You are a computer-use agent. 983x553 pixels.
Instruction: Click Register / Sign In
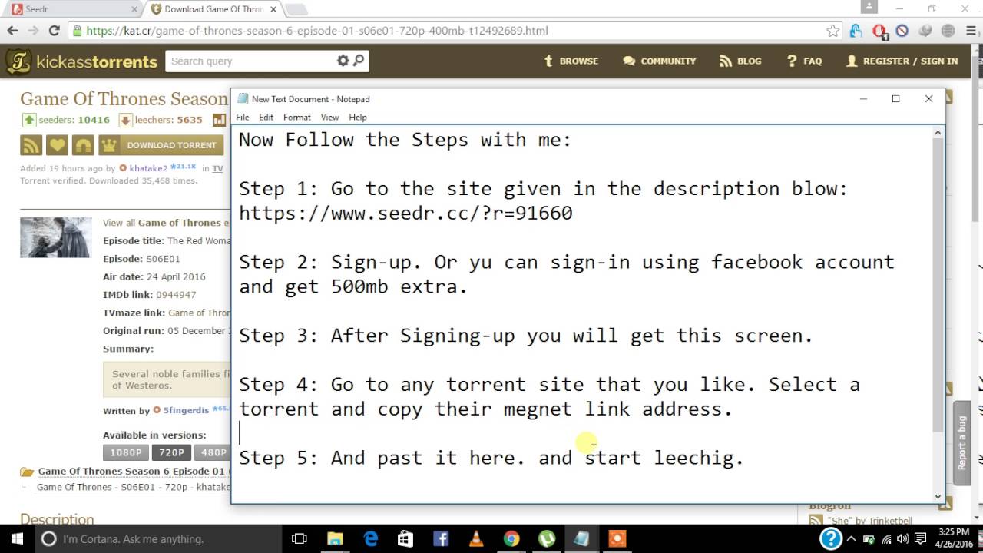tap(902, 61)
